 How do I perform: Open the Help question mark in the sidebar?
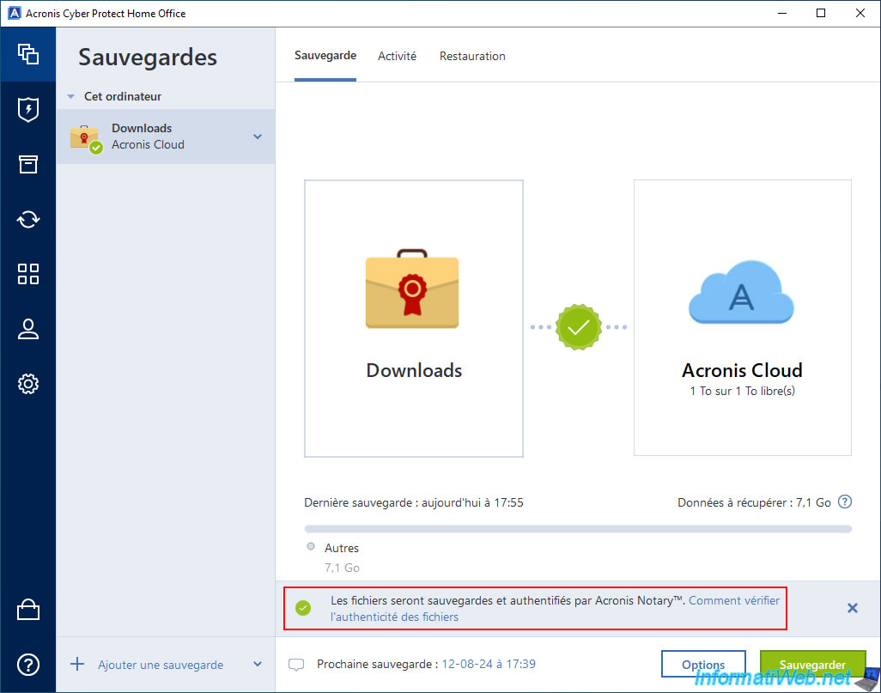coord(28,665)
